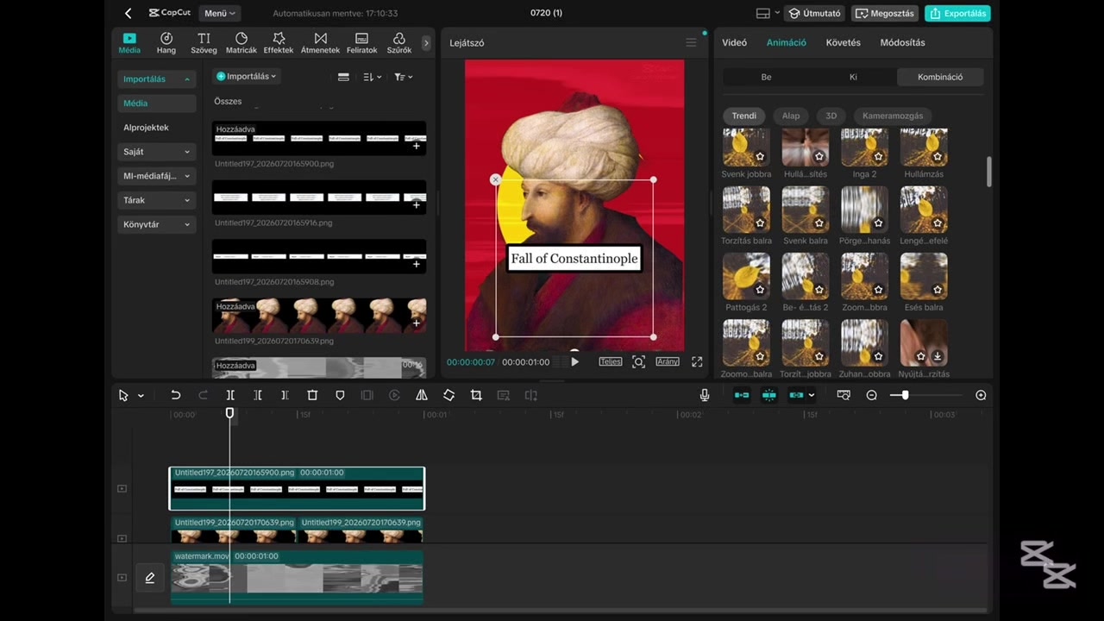This screenshot has width=1104, height=621.
Task: Favorite the Esés balra animation
Action: 938,290
